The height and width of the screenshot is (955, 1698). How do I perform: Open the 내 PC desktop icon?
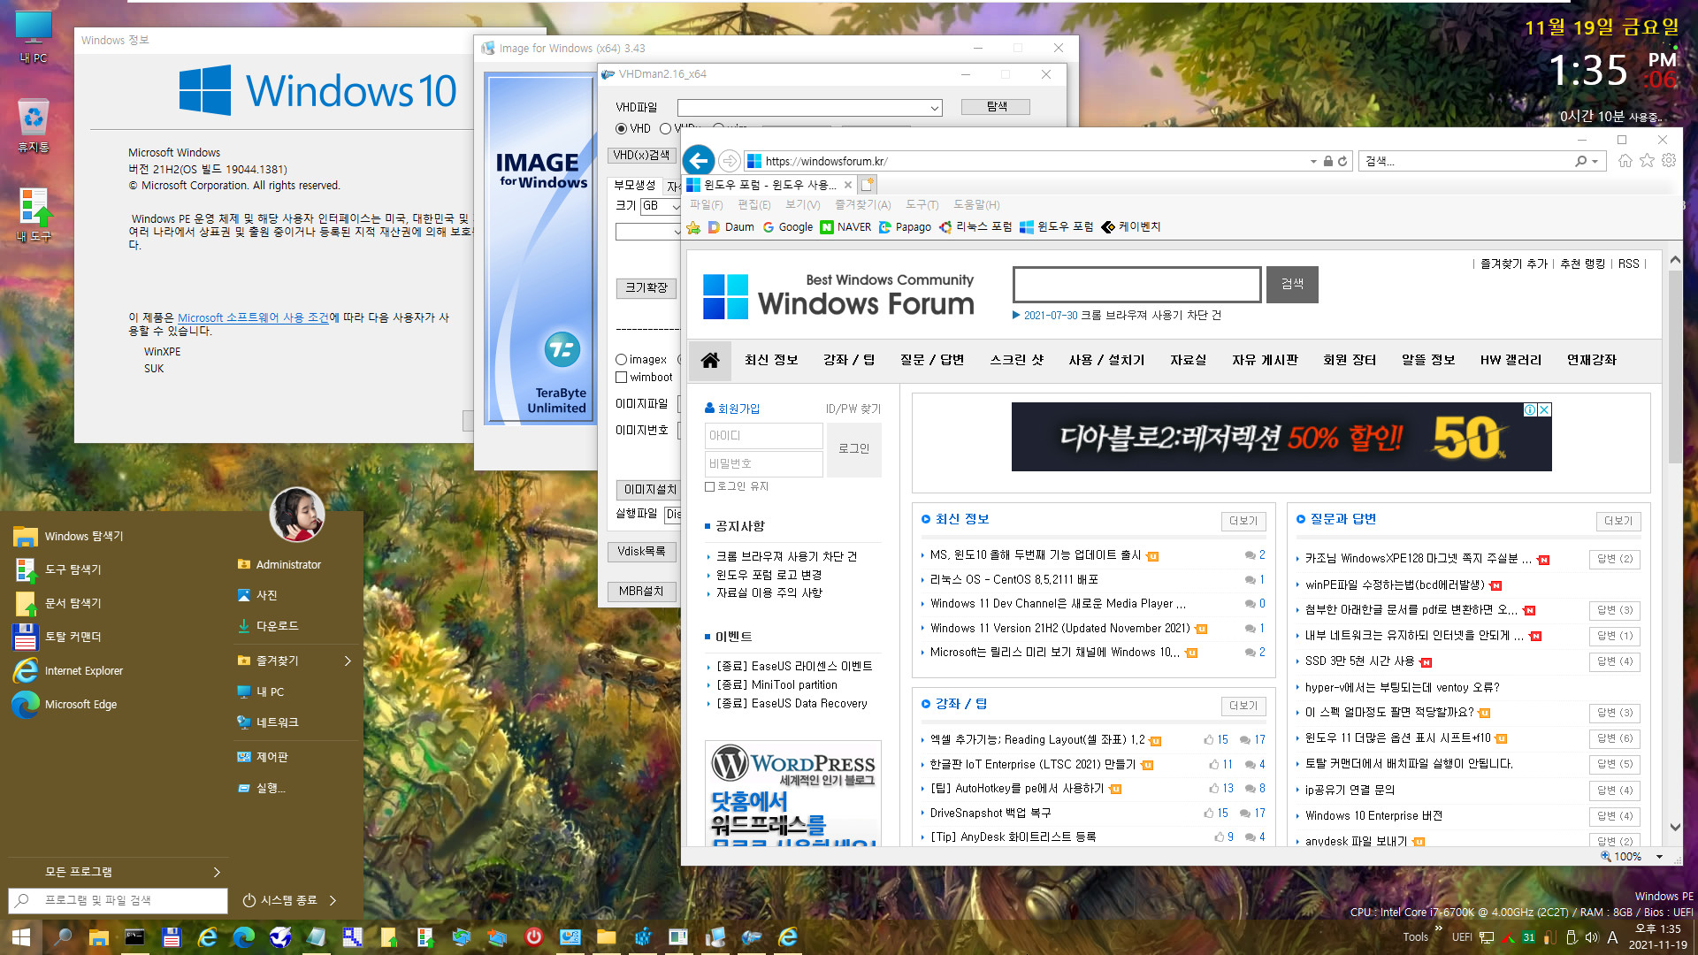tap(34, 37)
